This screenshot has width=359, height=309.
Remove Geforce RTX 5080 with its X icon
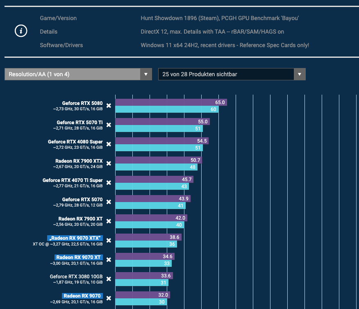(x=109, y=105)
